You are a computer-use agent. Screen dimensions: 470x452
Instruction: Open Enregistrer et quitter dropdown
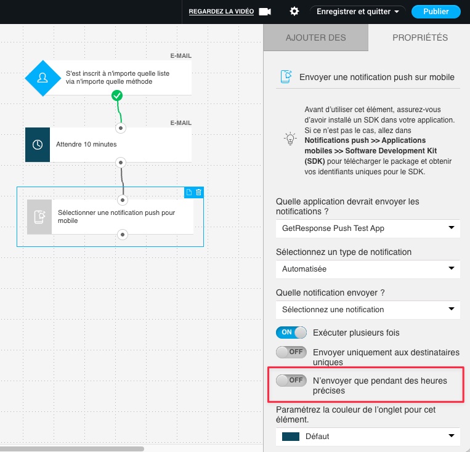pos(358,11)
